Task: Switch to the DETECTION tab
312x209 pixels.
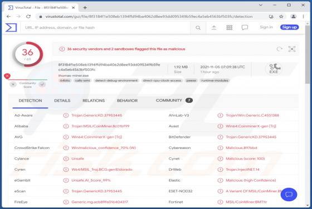Action: click(x=30, y=101)
